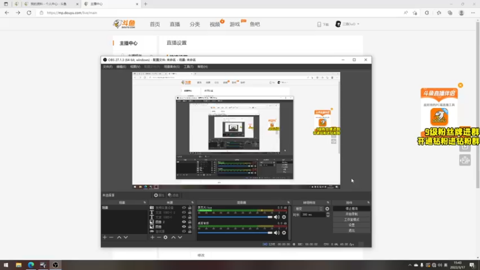
Task: Open OBS 工具(T) menu
Action: [x=188, y=67]
